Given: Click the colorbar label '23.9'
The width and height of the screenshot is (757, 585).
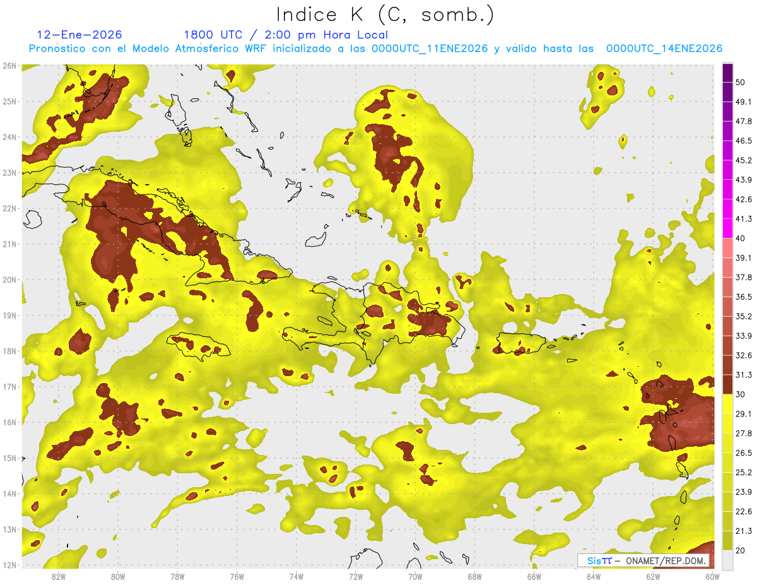Looking at the screenshot, I should [744, 492].
